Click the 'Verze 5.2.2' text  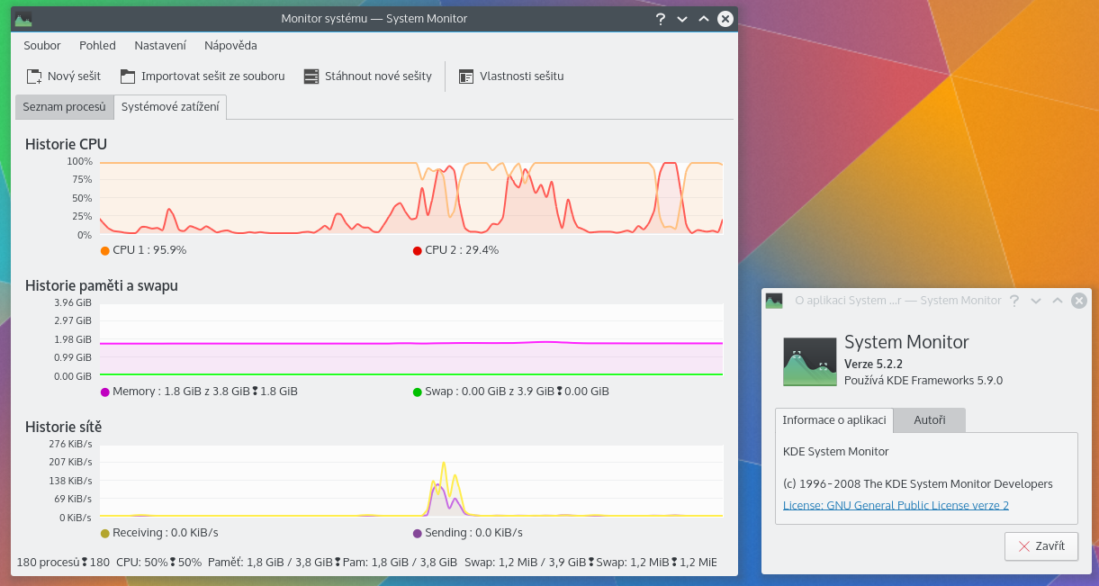[874, 365]
